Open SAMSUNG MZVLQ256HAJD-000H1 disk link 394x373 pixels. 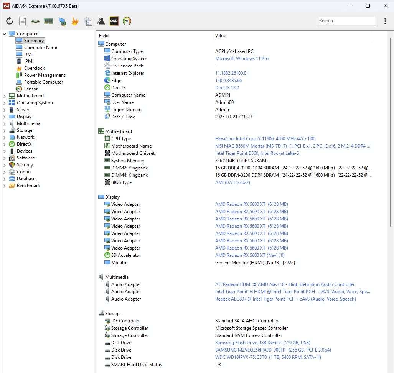273,350
